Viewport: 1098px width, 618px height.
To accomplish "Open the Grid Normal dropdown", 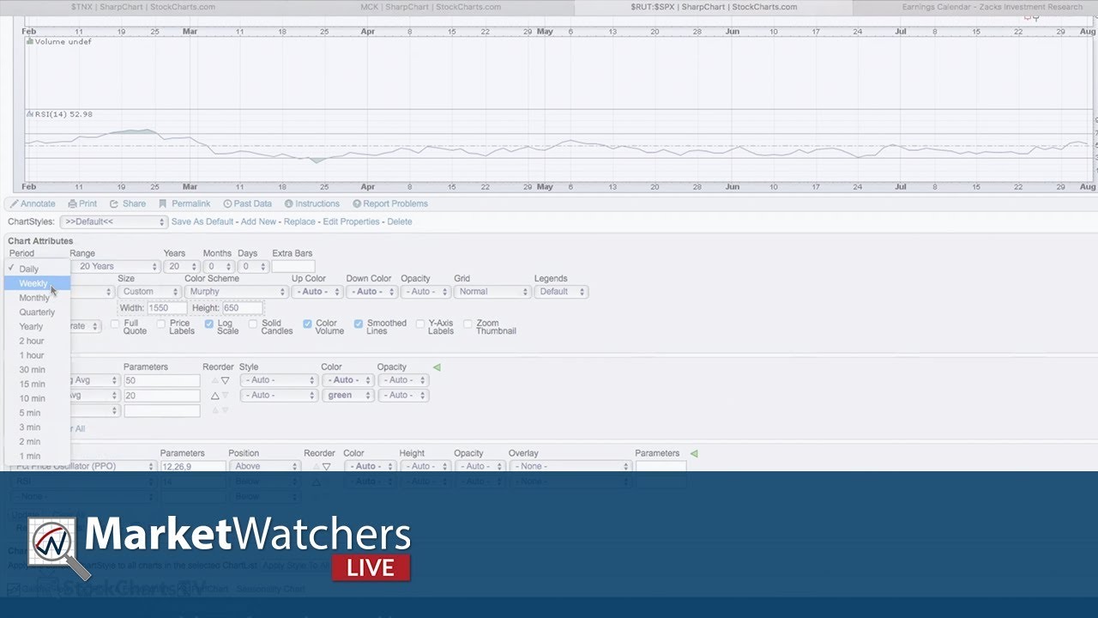I will tap(492, 292).
